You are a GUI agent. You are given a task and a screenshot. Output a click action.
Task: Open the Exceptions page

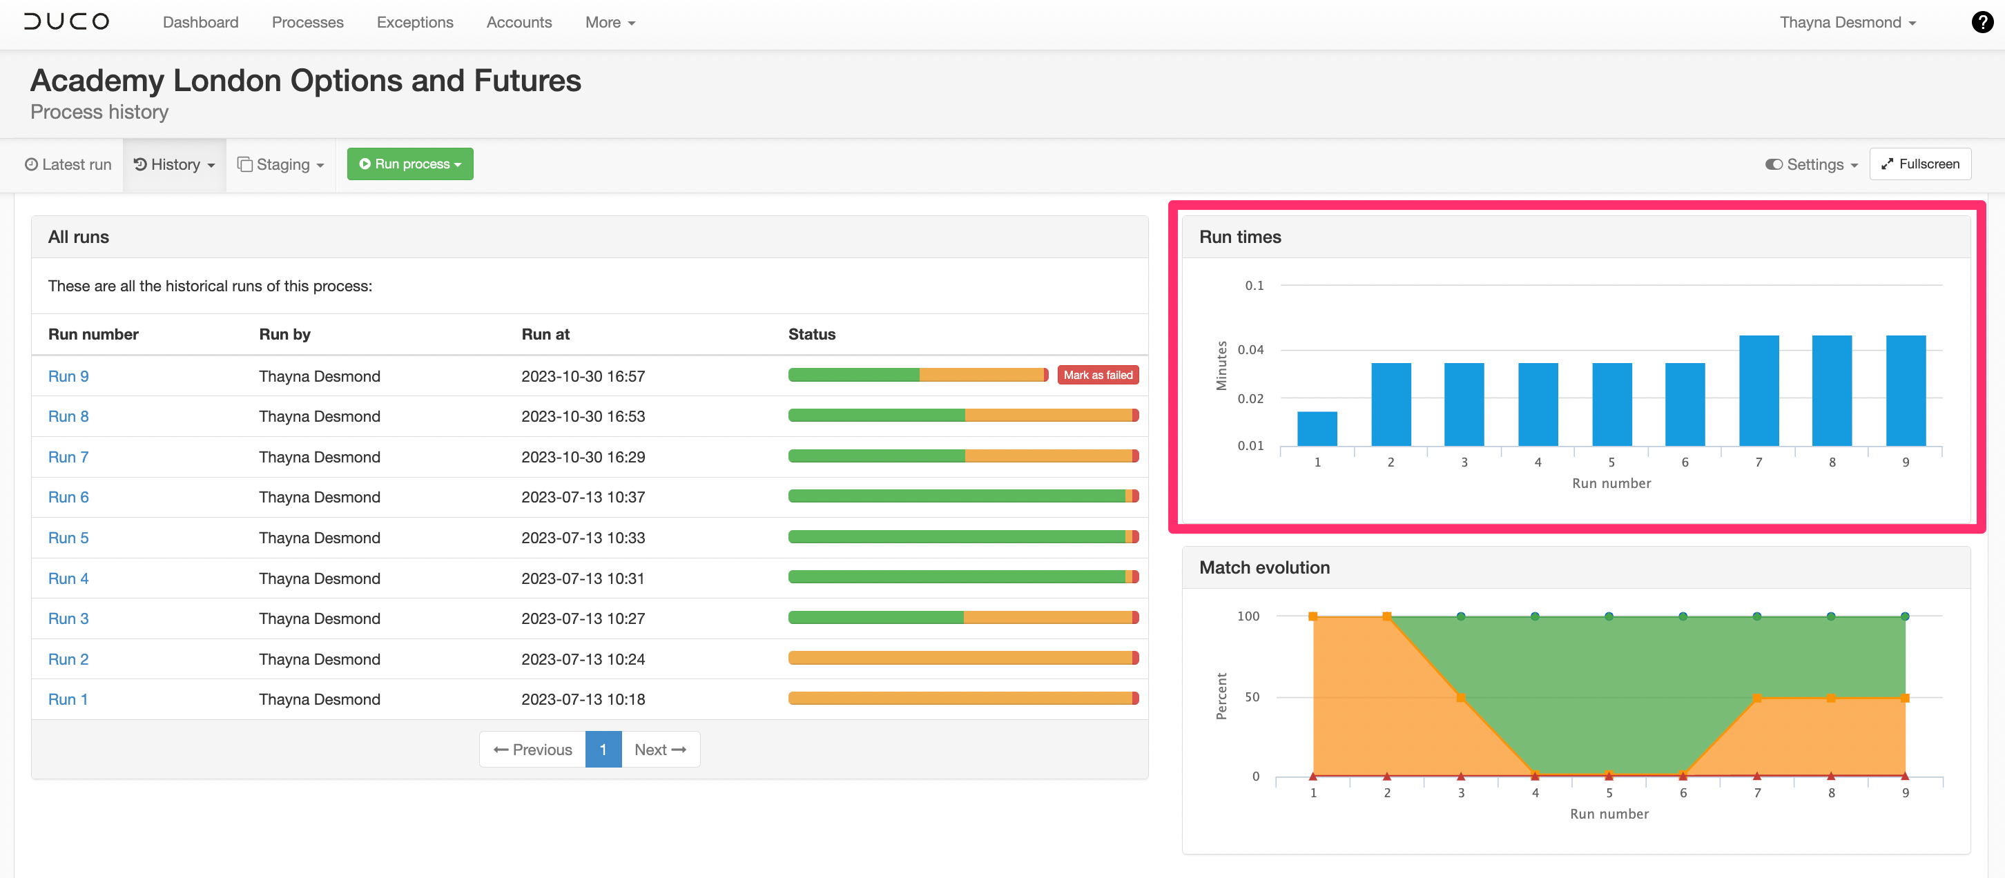[415, 22]
